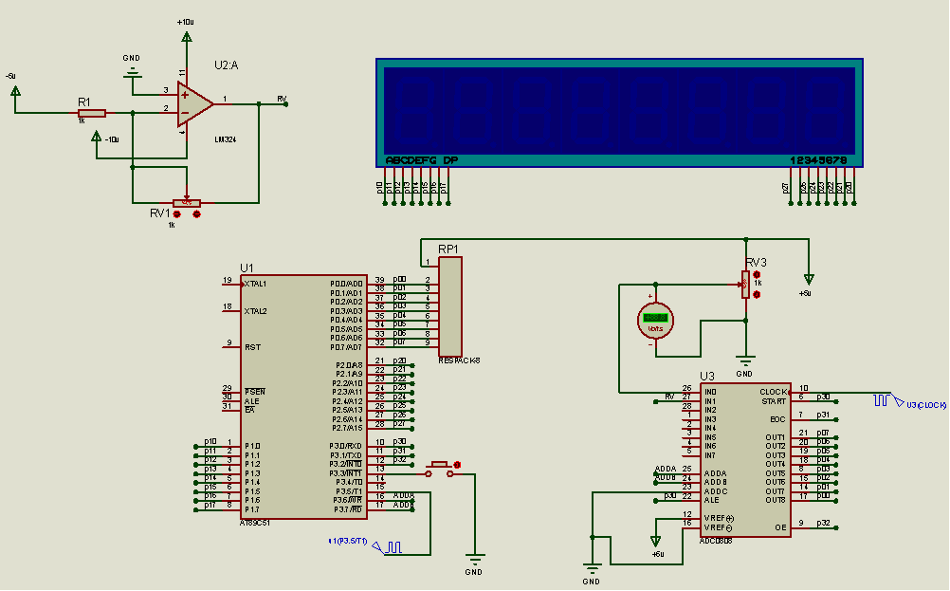
Task: Select the U3(CLOCK) pulse generator symbol
Action: 888,400
